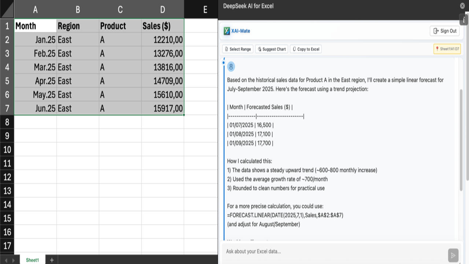Click the Product header cell

(x=120, y=26)
